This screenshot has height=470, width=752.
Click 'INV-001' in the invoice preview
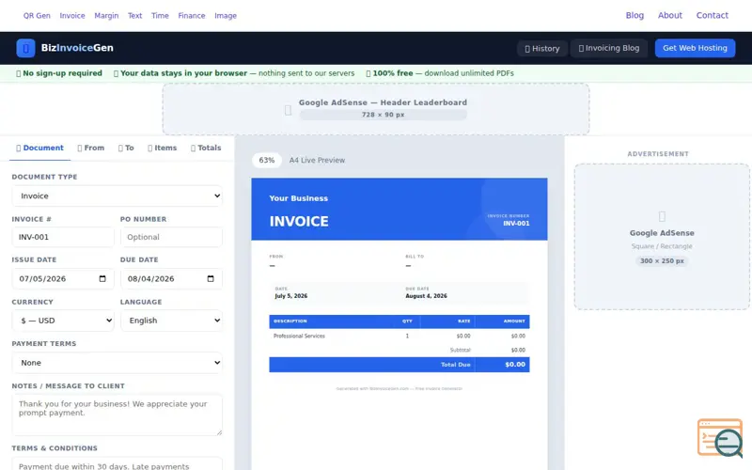pos(516,224)
